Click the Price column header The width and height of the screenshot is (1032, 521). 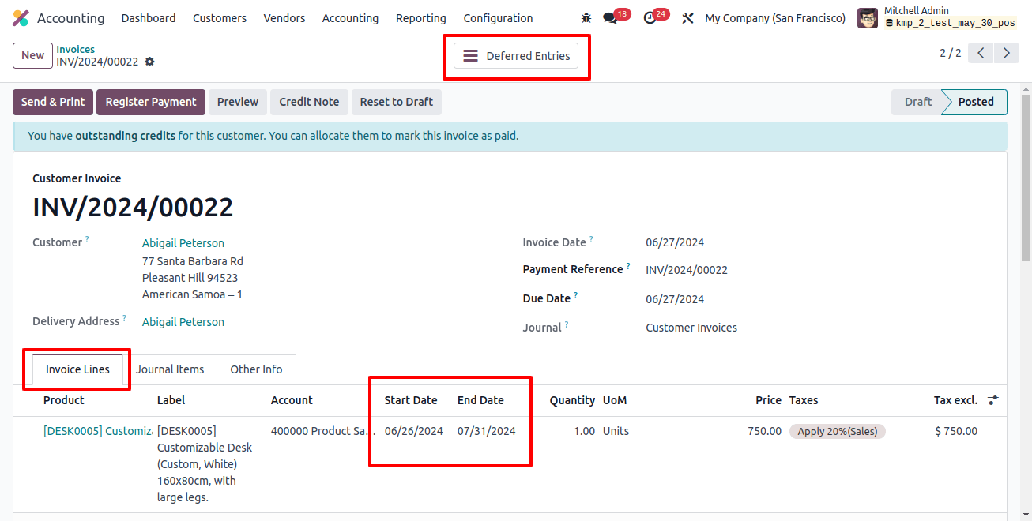[x=768, y=400]
